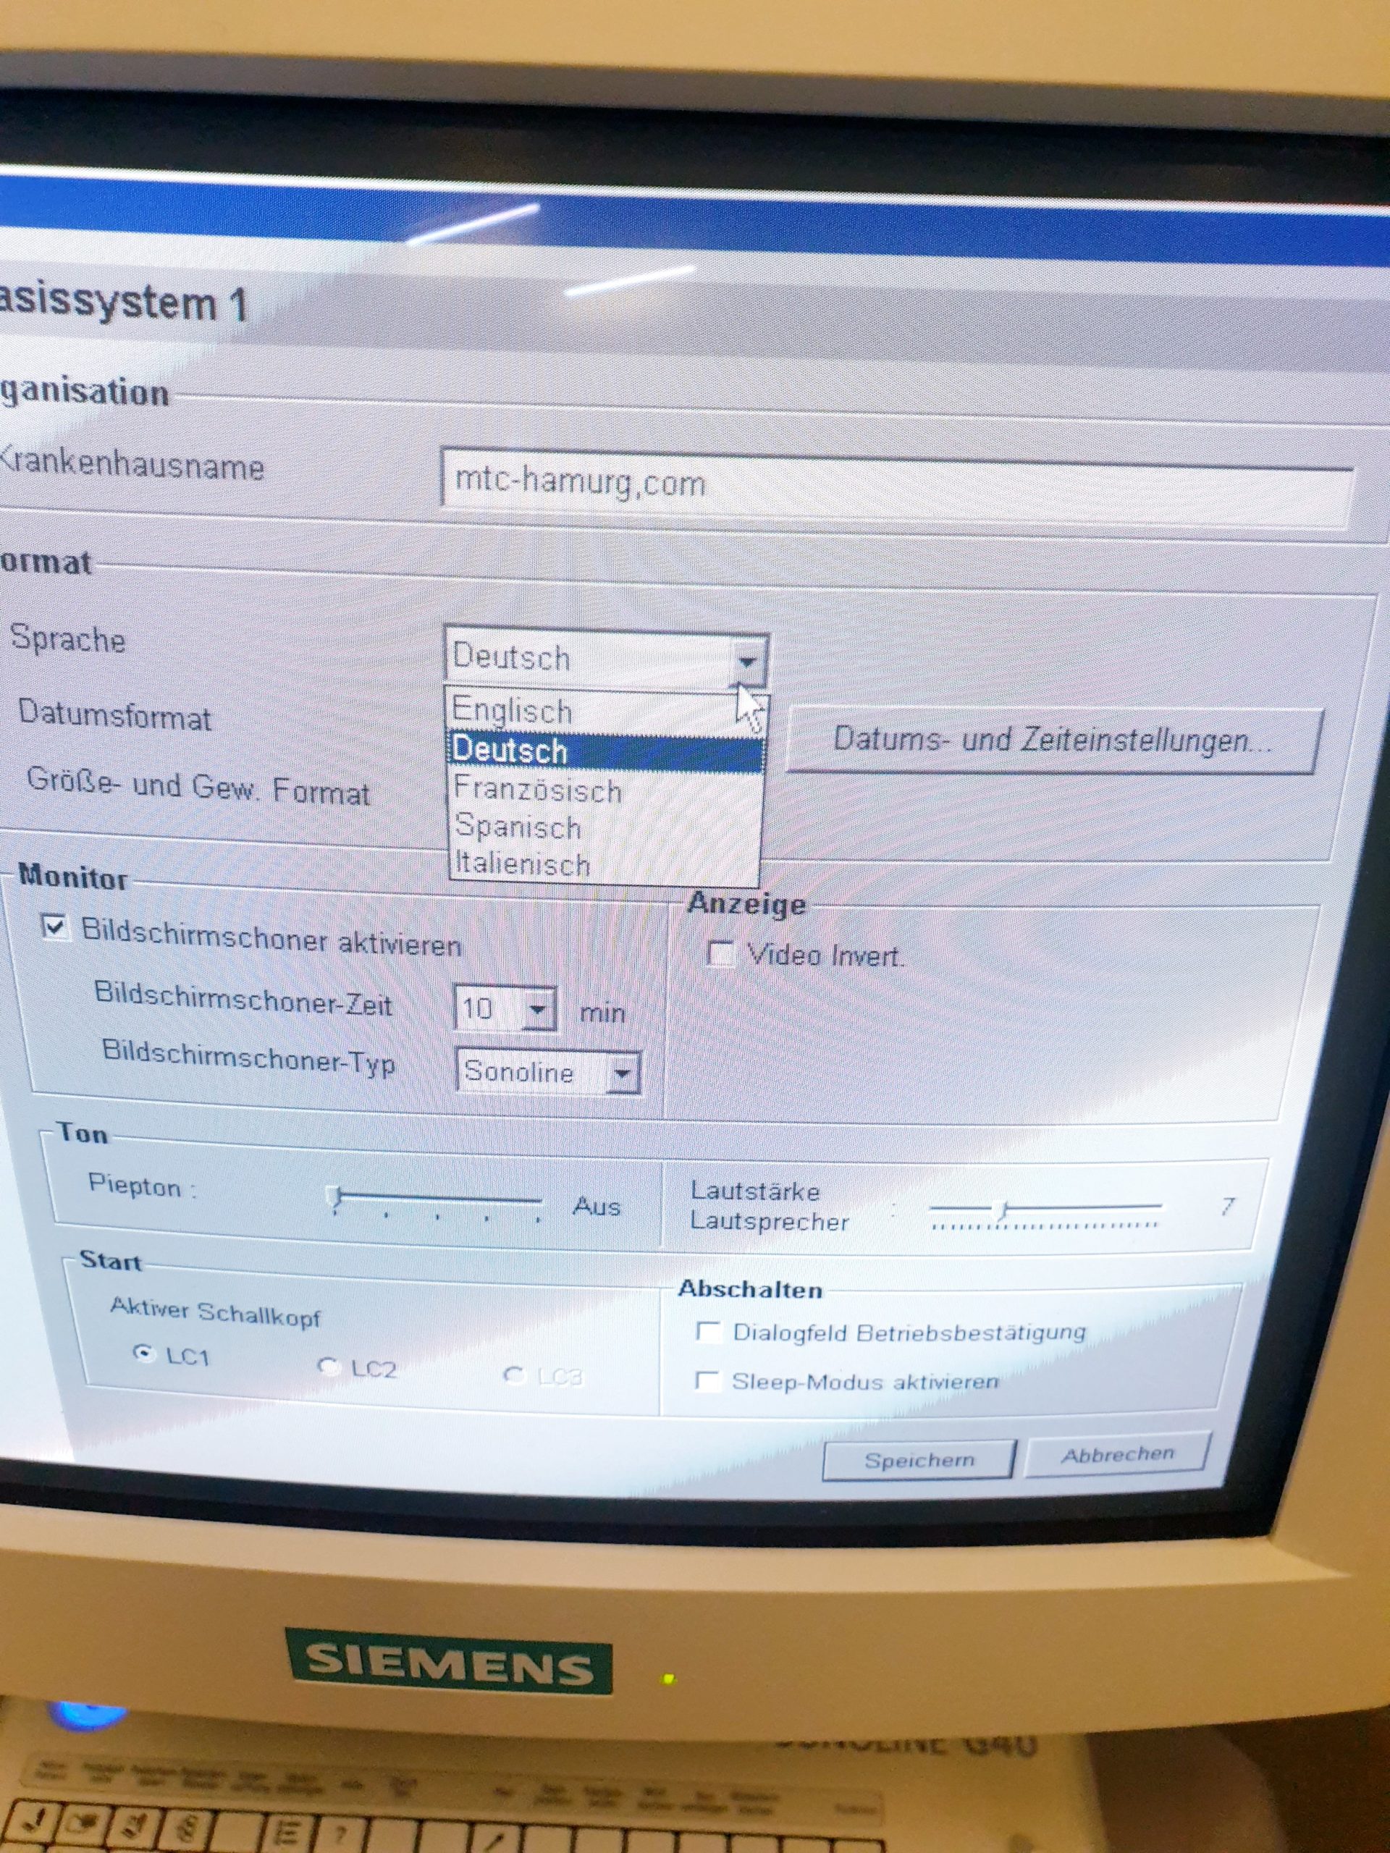The image size is (1390, 1853).
Task: Tick Dialogfeld Betriebsbestätigung checkbox
Action: 709,1331
